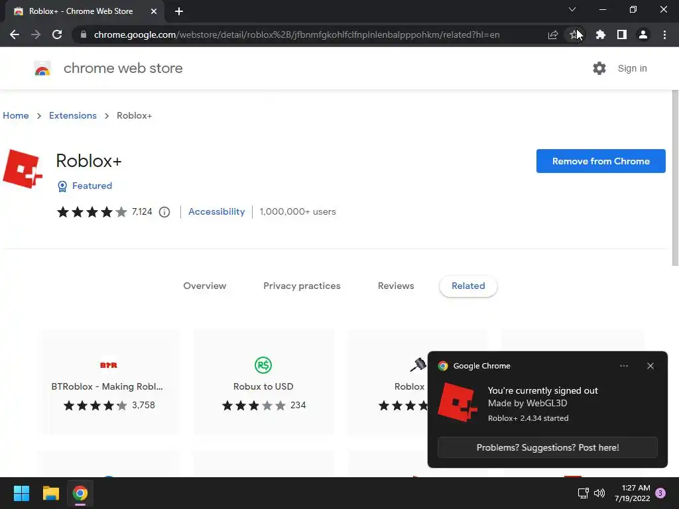Bookmark this tab with the star icon
This screenshot has width=679, height=509.
[x=574, y=34]
